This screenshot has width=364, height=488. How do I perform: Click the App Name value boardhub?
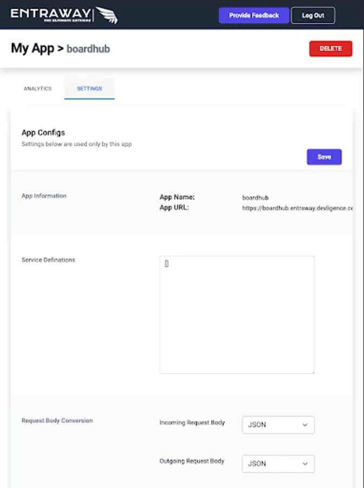pos(255,198)
